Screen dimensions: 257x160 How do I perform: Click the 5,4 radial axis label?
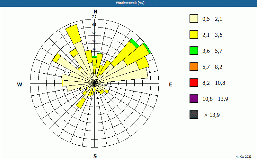click(x=94, y=33)
